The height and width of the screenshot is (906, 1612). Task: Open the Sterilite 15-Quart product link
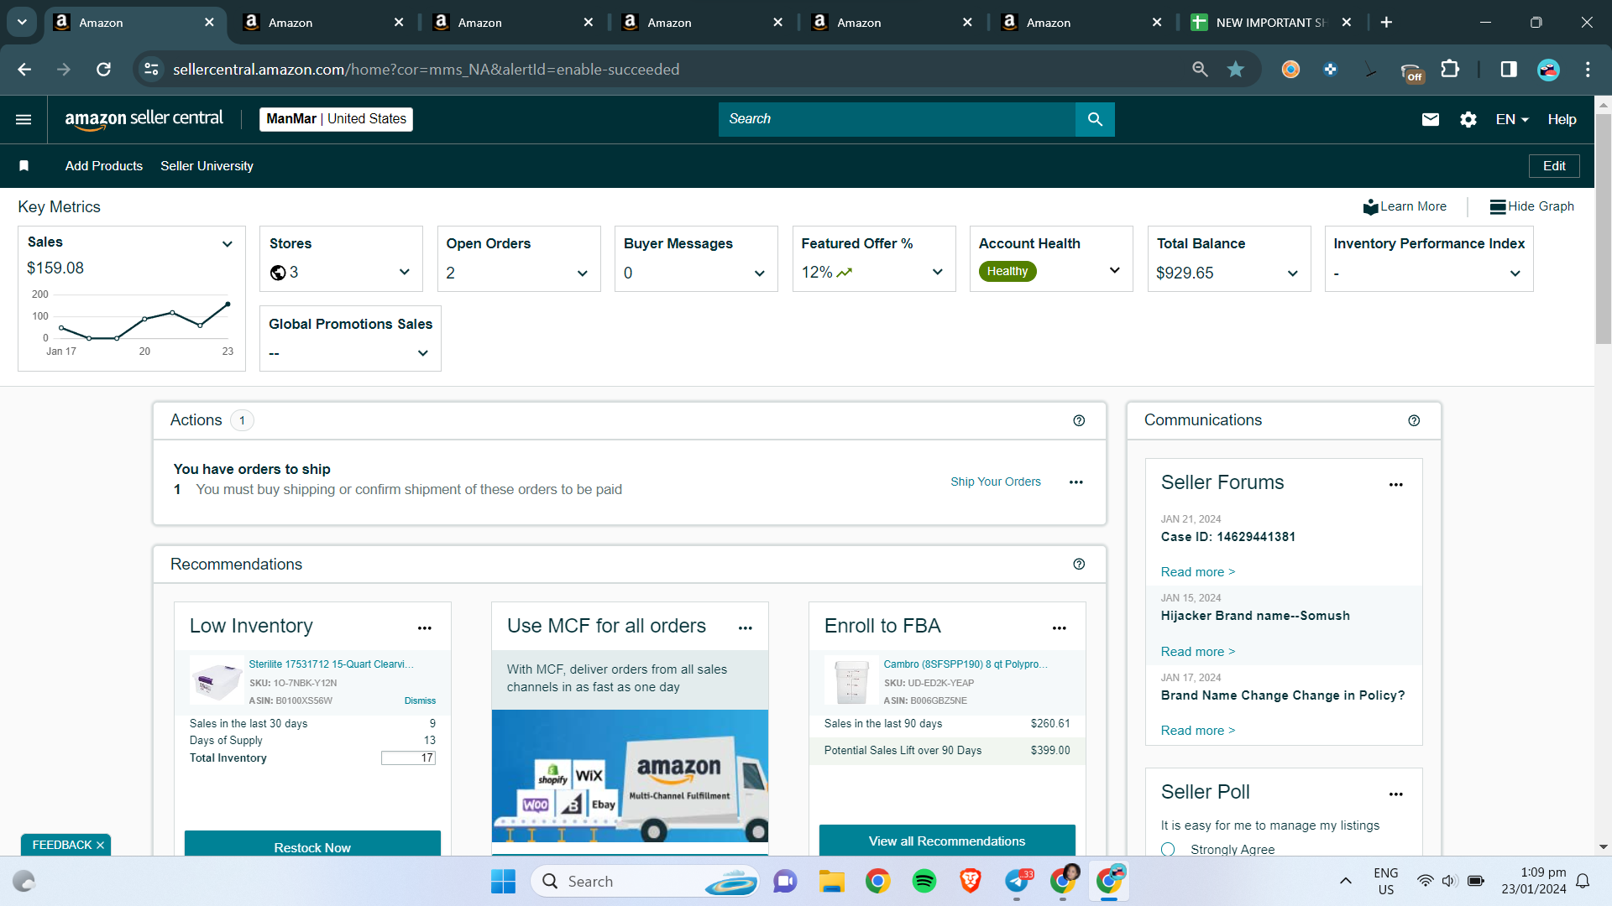click(x=331, y=664)
